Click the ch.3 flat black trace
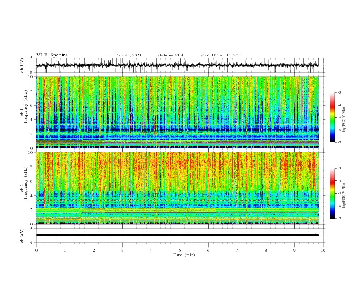 (x=177, y=235)
